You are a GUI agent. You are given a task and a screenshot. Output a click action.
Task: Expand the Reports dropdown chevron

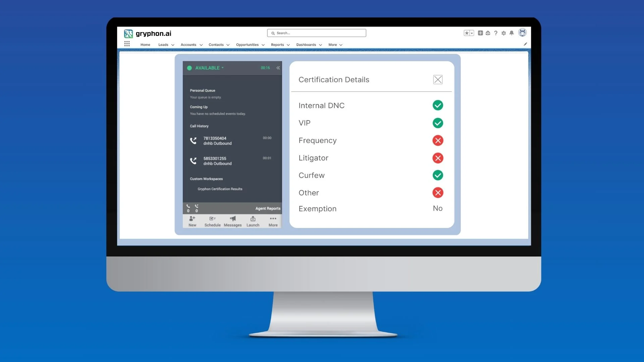tap(288, 45)
